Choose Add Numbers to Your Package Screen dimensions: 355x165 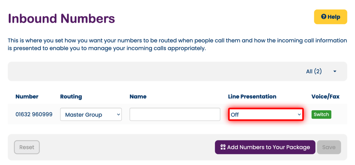(x=265, y=147)
